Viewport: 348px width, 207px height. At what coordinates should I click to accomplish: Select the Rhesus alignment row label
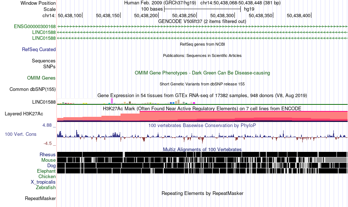(48, 154)
